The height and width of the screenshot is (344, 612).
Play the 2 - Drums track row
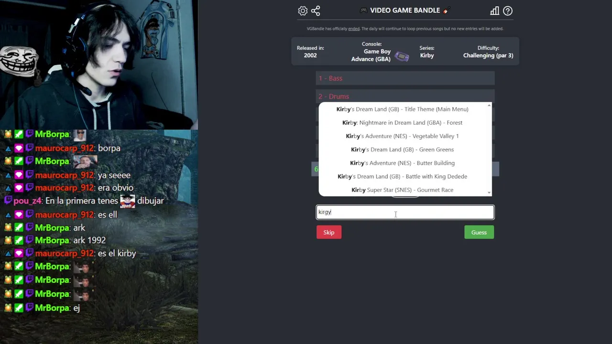(x=405, y=96)
